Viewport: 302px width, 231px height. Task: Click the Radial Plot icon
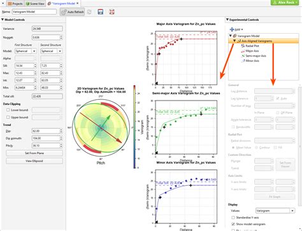(x=243, y=46)
